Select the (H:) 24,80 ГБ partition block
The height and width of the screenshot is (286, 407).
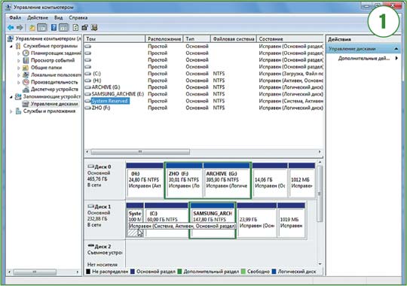pyautogui.click(x=145, y=180)
